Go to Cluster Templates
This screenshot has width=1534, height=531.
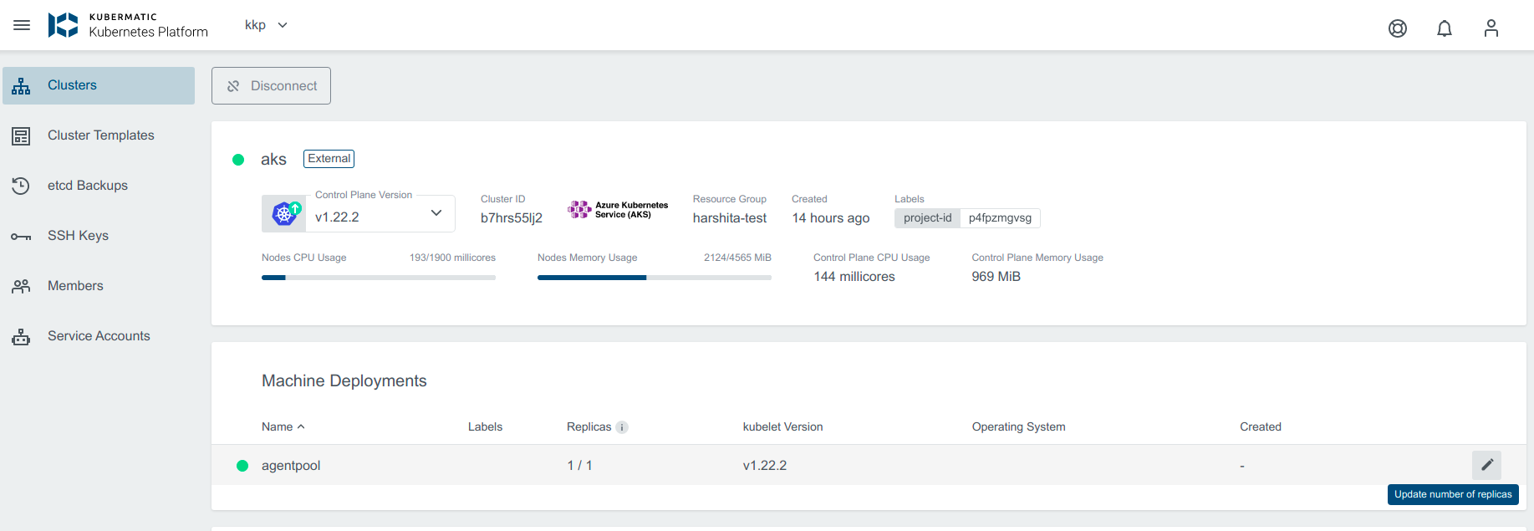[100, 135]
